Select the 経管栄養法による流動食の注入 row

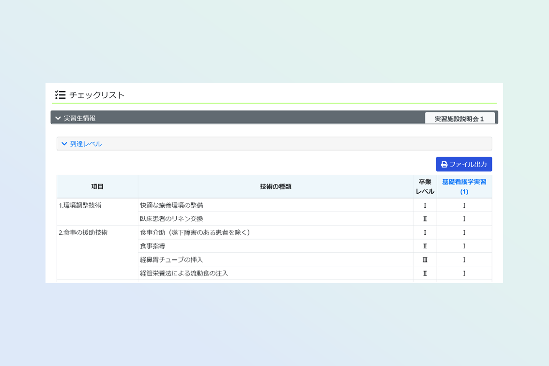[x=184, y=273]
